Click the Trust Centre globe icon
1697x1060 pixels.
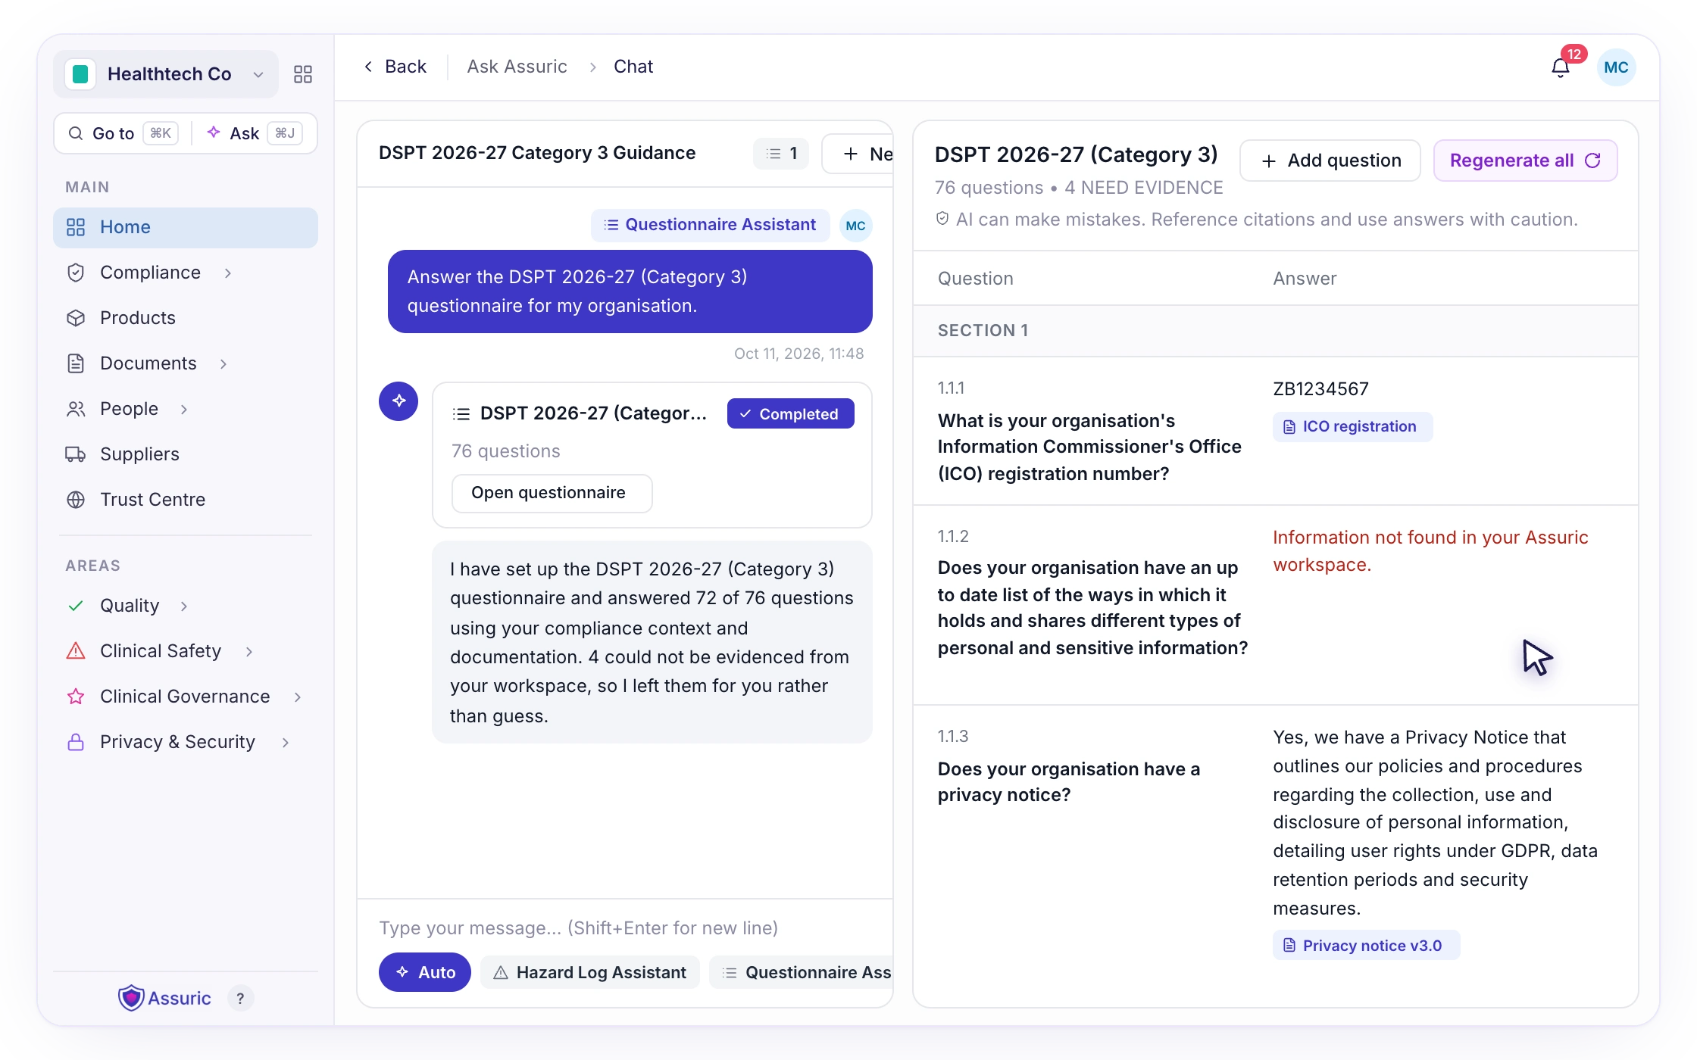tap(76, 500)
